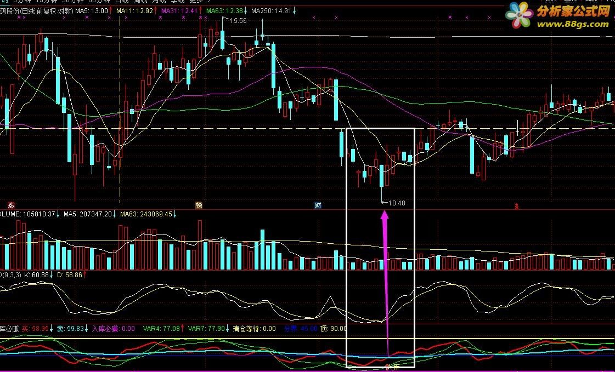
Task: Select the chart title 日线.前复权.对数 label
Action: coord(46,11)
